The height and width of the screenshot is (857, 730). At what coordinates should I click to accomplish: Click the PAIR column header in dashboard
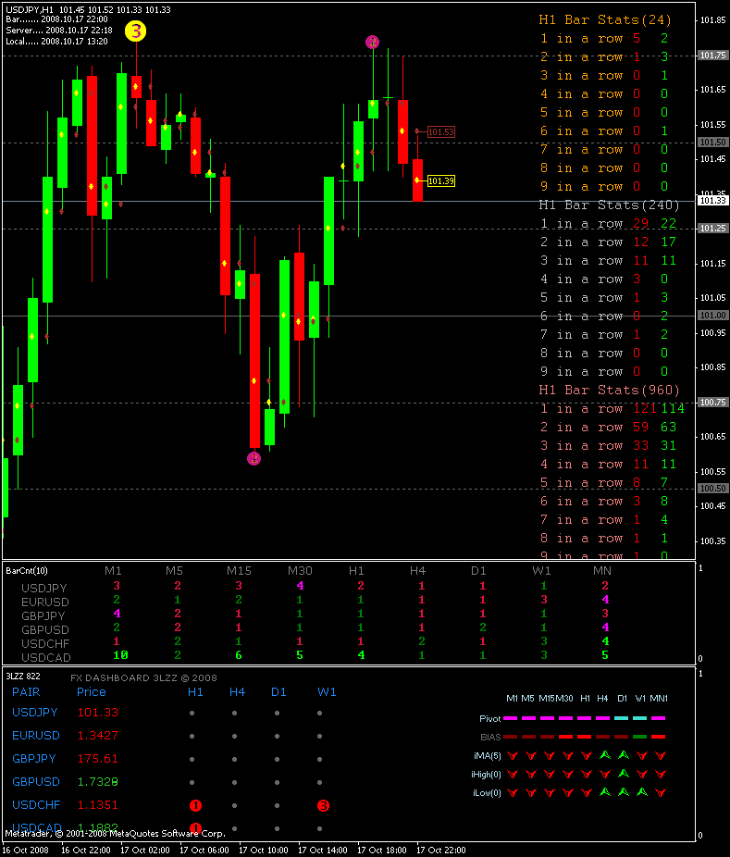[26, 692]
